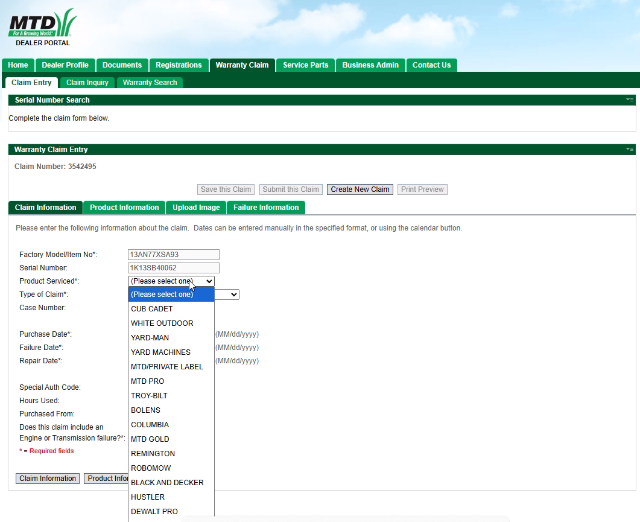Open the Product Information claim tab
This screenshot has height=522, width=640.
[124, 208]
